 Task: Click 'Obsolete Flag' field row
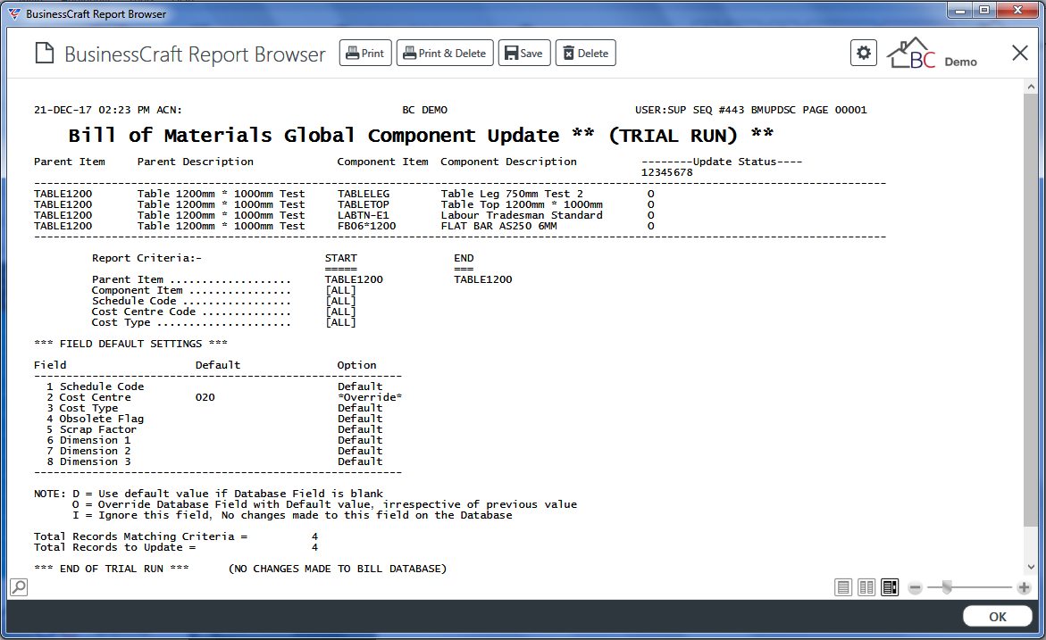217,419
